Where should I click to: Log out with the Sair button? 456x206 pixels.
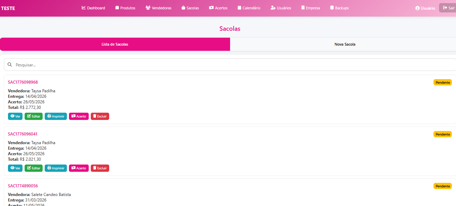[448, 8]
